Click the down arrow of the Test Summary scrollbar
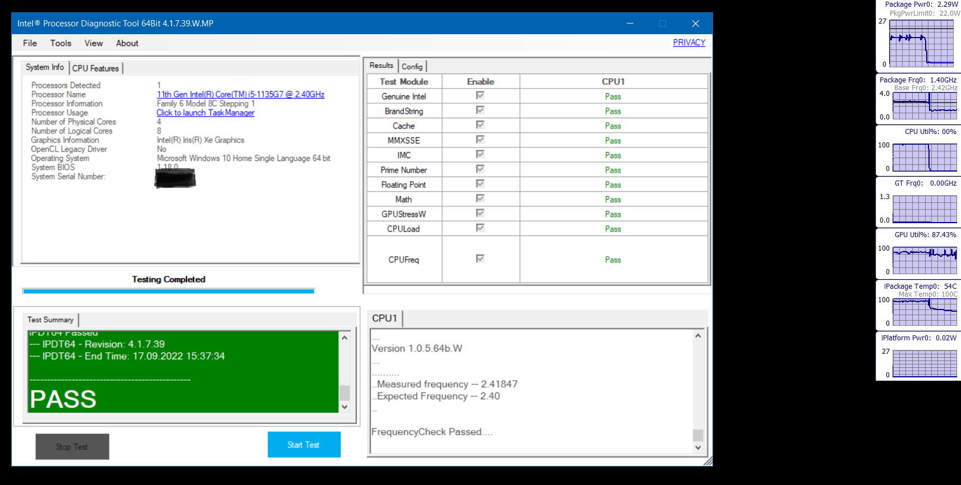Viewport: 961px width, 485px height. click(344, 407)
